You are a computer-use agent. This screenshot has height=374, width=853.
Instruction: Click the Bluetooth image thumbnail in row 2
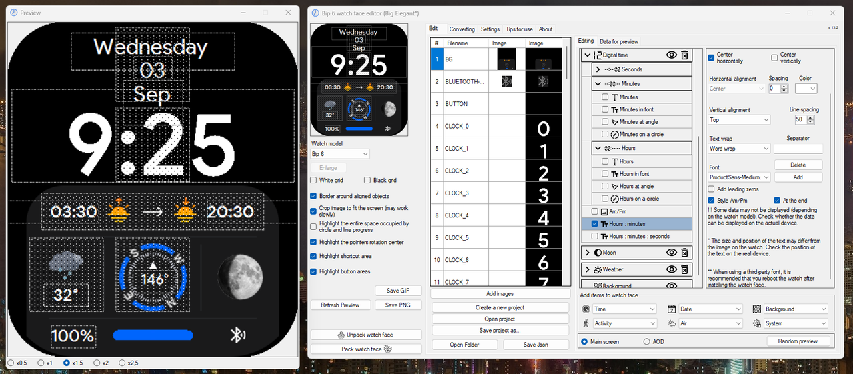[x=506, y=81]
